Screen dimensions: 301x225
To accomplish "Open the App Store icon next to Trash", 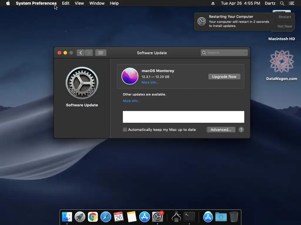I will tap(208, 217).
